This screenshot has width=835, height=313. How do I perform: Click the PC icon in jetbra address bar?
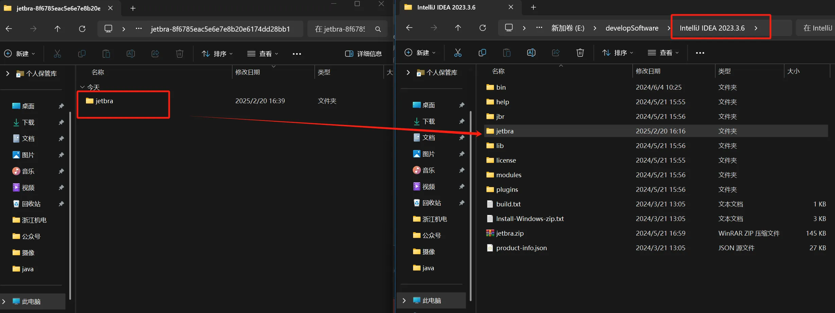(x=108, y=29)
